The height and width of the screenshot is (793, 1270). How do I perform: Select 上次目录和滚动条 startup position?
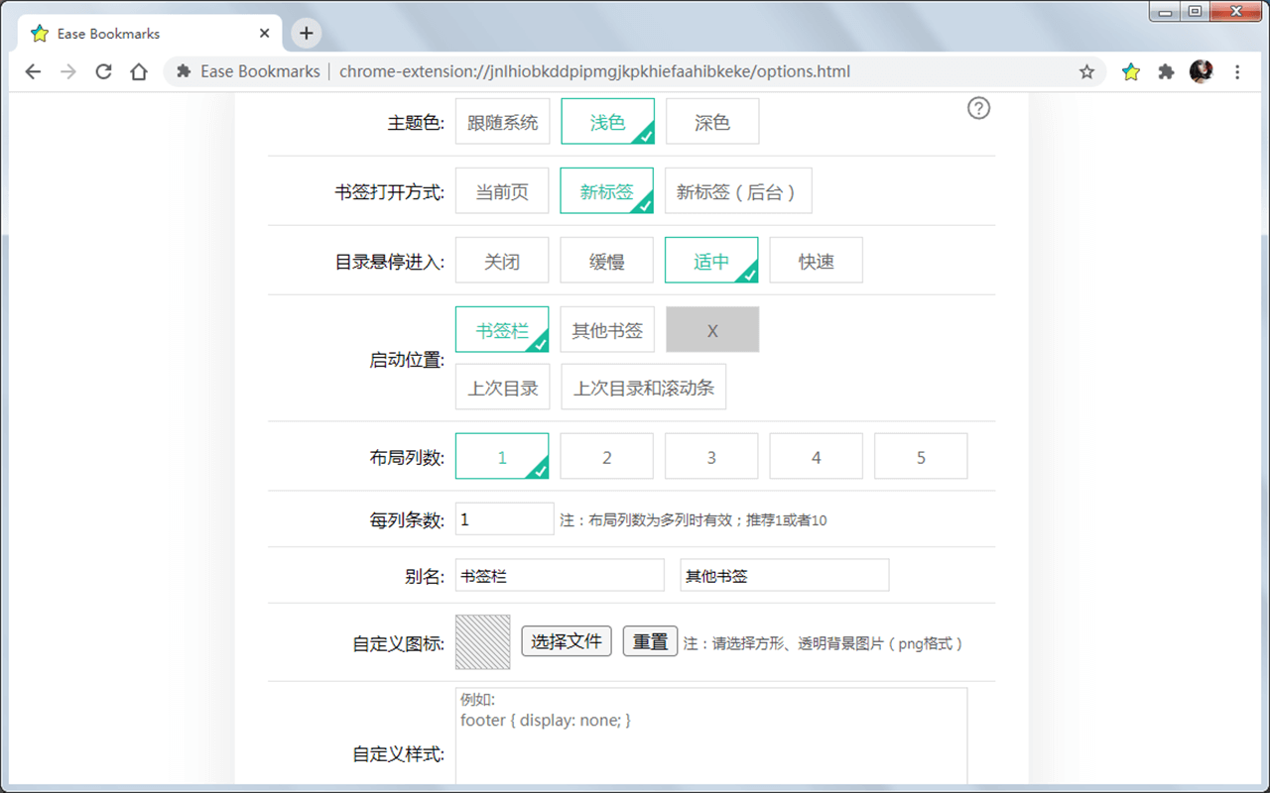click(643, 387)
